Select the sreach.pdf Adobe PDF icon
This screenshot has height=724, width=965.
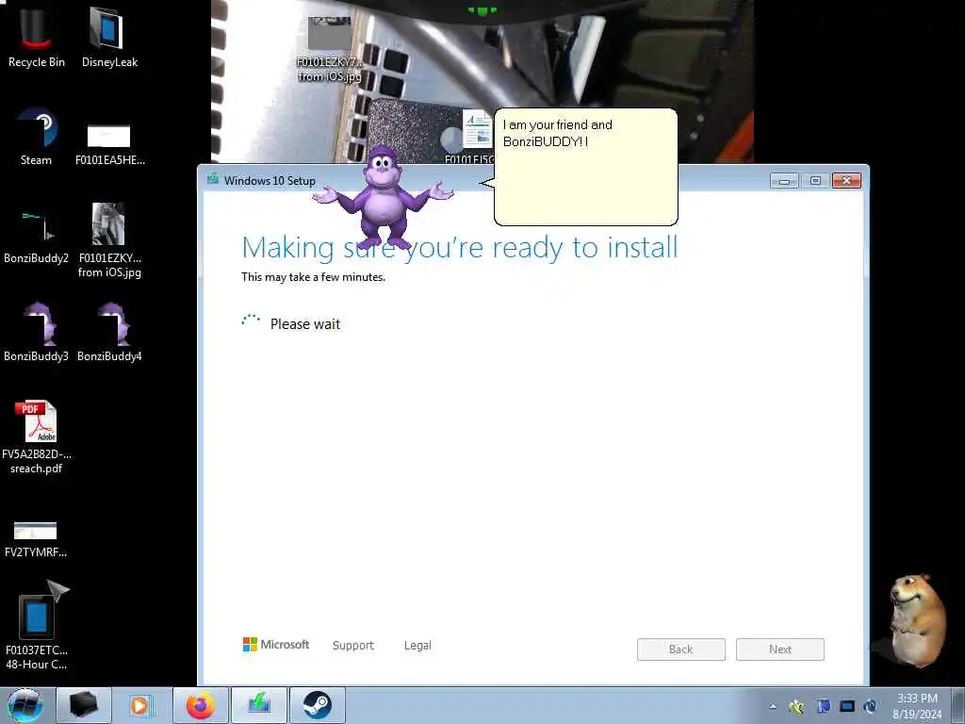[37, 437]
